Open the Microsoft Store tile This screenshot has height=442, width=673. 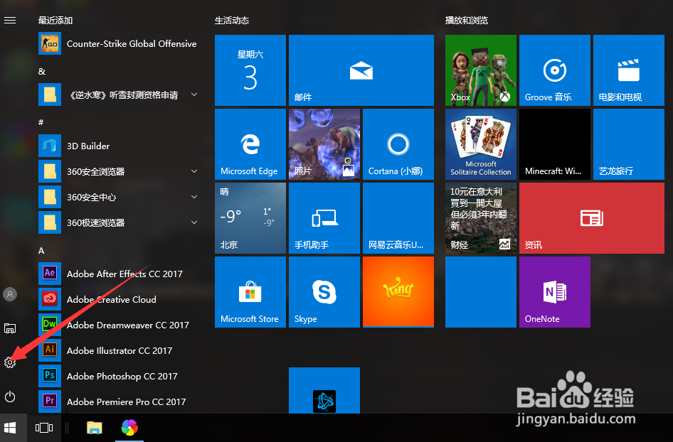click(250, 292)
